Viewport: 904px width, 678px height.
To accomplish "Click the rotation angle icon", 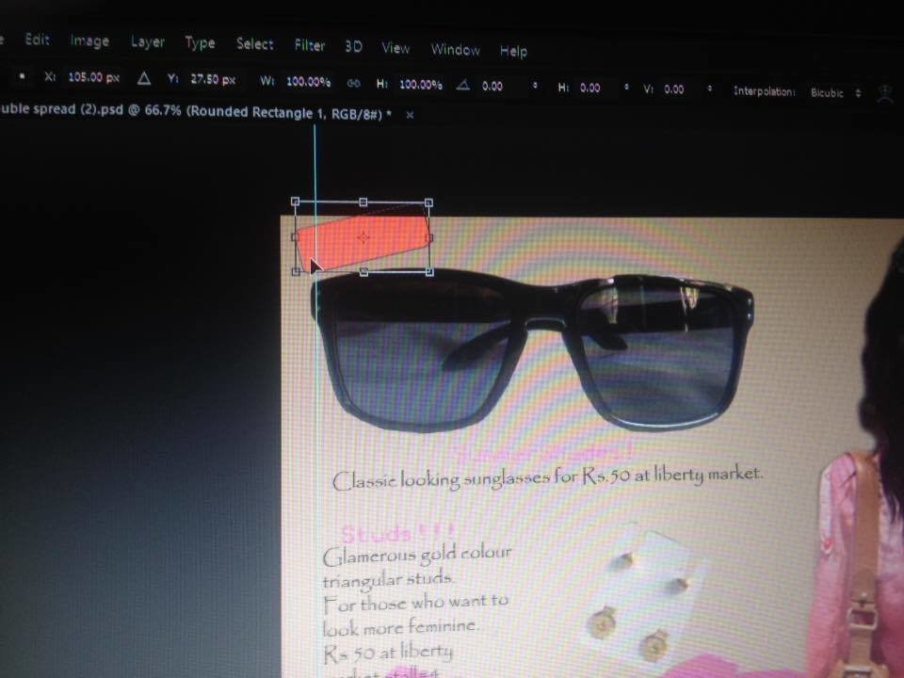I will 462,86.
